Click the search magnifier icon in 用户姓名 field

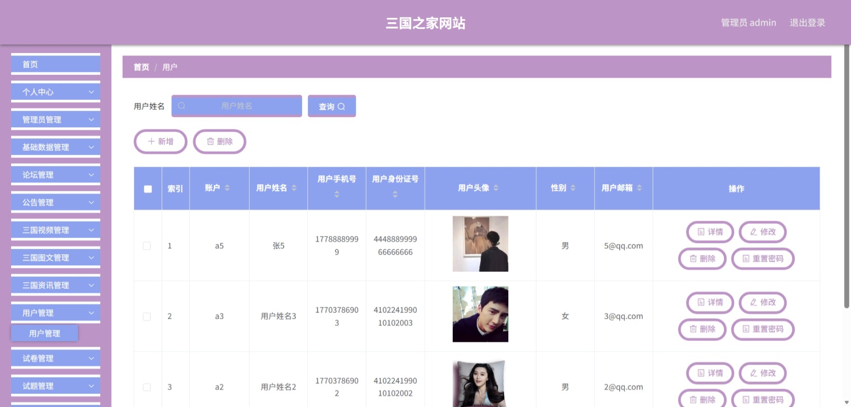point(181,106)
